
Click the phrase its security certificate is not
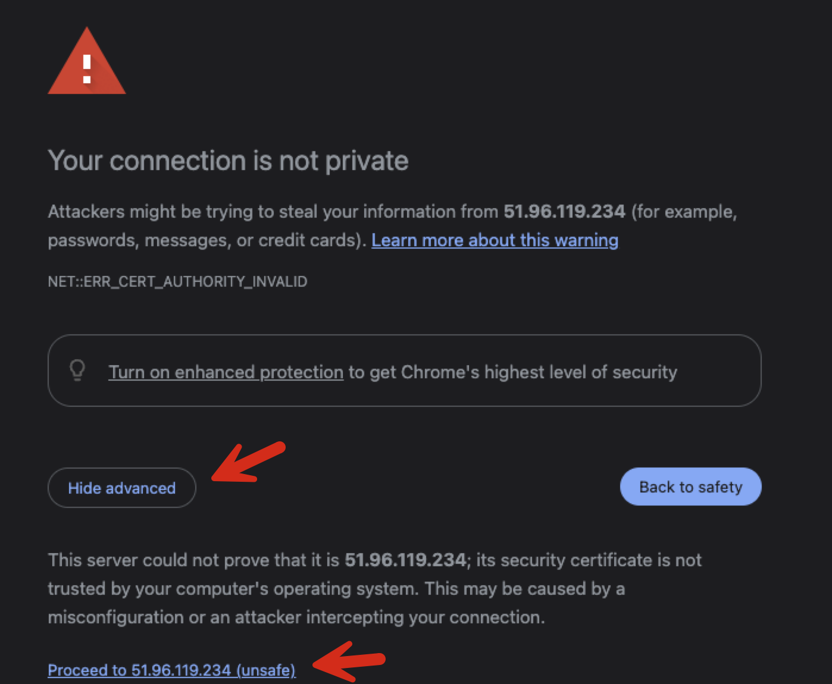pyautogui.click(x=589, y=560)
